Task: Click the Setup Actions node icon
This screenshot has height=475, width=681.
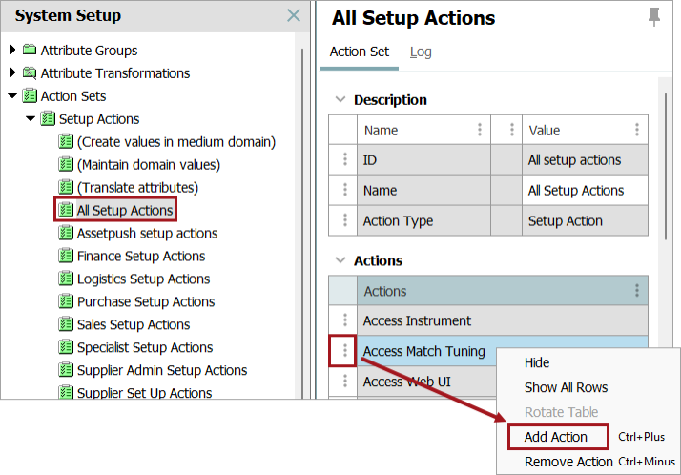Action: [x=48, y=118]
